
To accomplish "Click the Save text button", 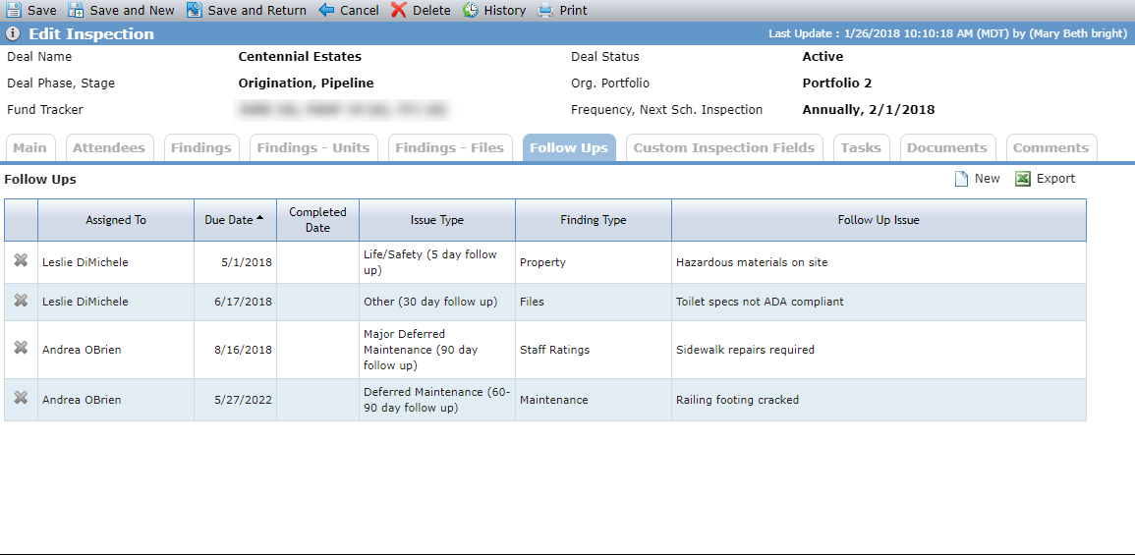I will click(x=42, y=10).
